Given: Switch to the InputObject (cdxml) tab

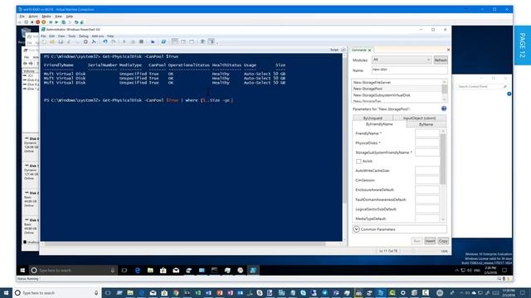Looking at the screenshot, I should 419,118.
